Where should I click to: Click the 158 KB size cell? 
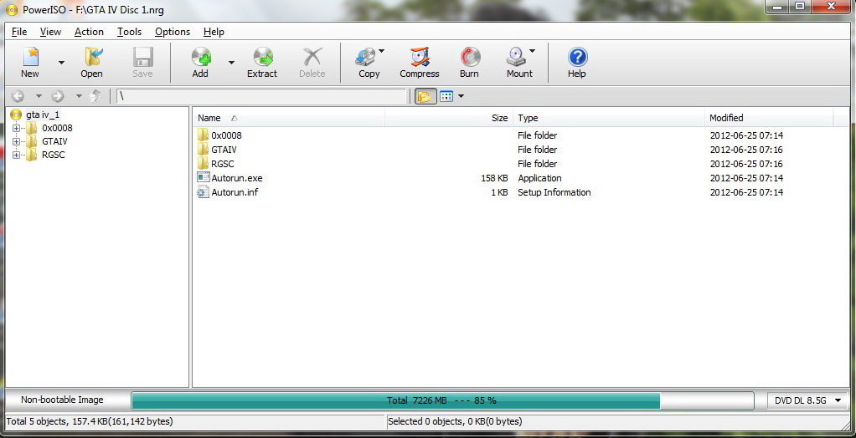(495, 178)
